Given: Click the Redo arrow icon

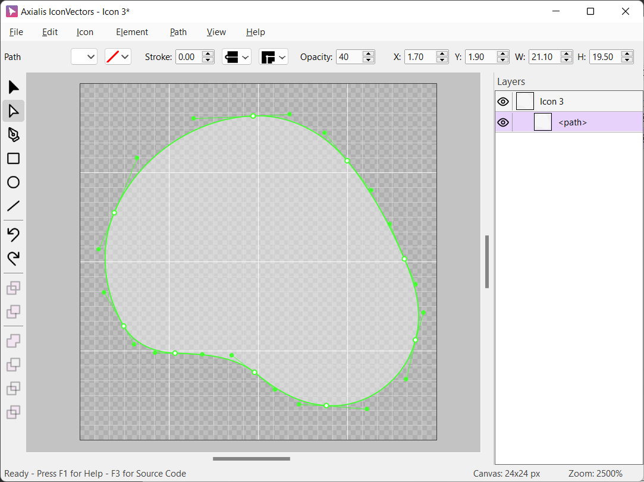Looking at the screenshot, I should tap(13, 259).
